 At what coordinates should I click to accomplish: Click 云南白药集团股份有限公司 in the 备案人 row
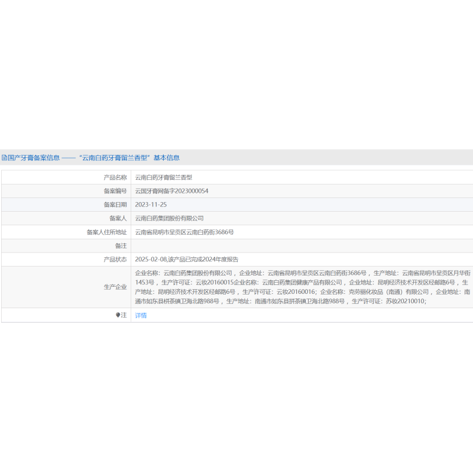169,218
